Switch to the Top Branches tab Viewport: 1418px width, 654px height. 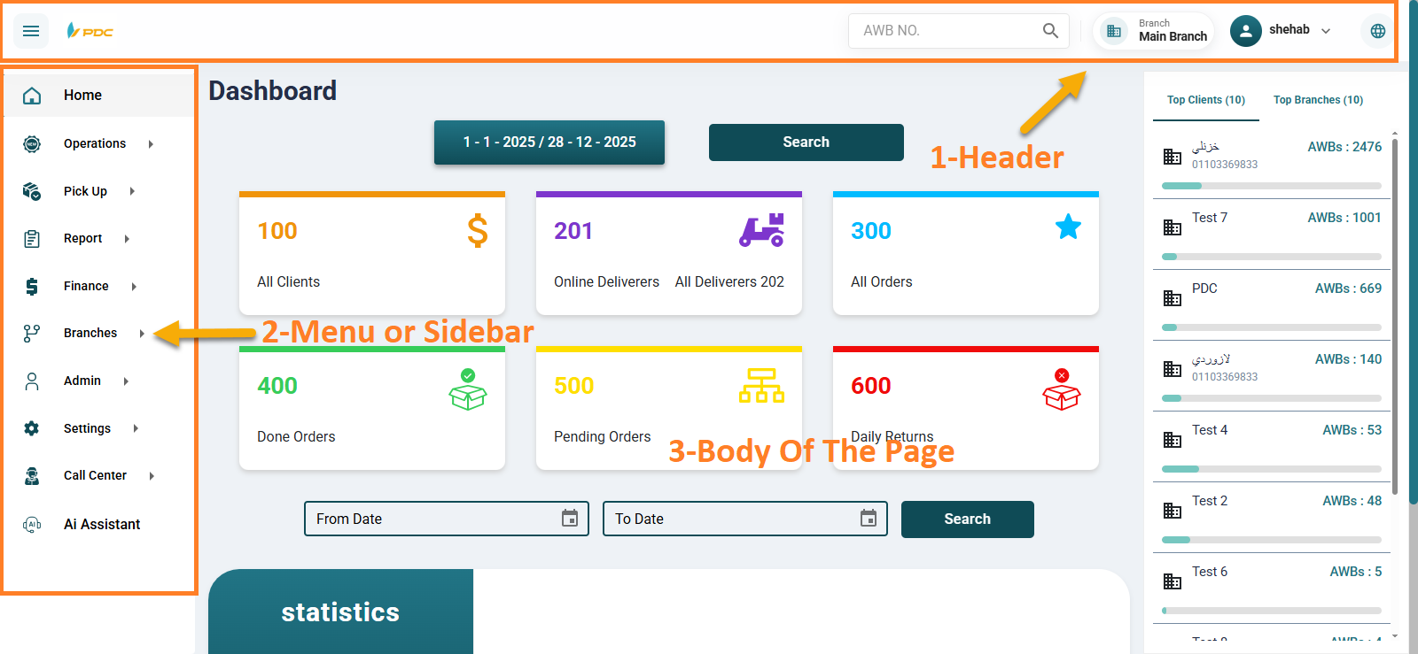(1318, 100)
